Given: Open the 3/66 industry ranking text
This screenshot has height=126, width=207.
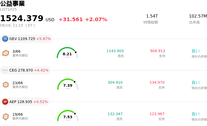Looking at the screenshot, I should click(x=17, y=51).
